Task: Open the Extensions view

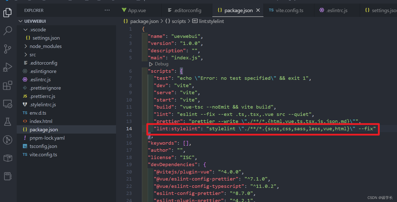Action: coord(8,85)
